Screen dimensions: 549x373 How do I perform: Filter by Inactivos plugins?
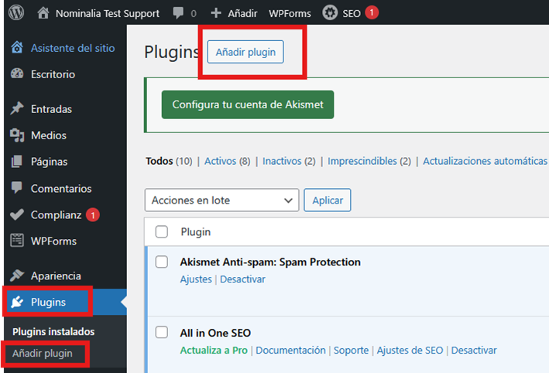tap(282, 161)
